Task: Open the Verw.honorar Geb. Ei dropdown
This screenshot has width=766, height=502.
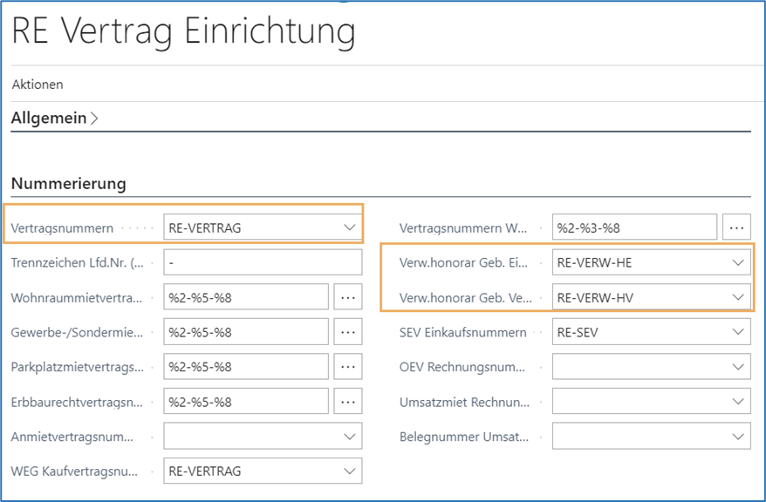Action: click(736, 261)
